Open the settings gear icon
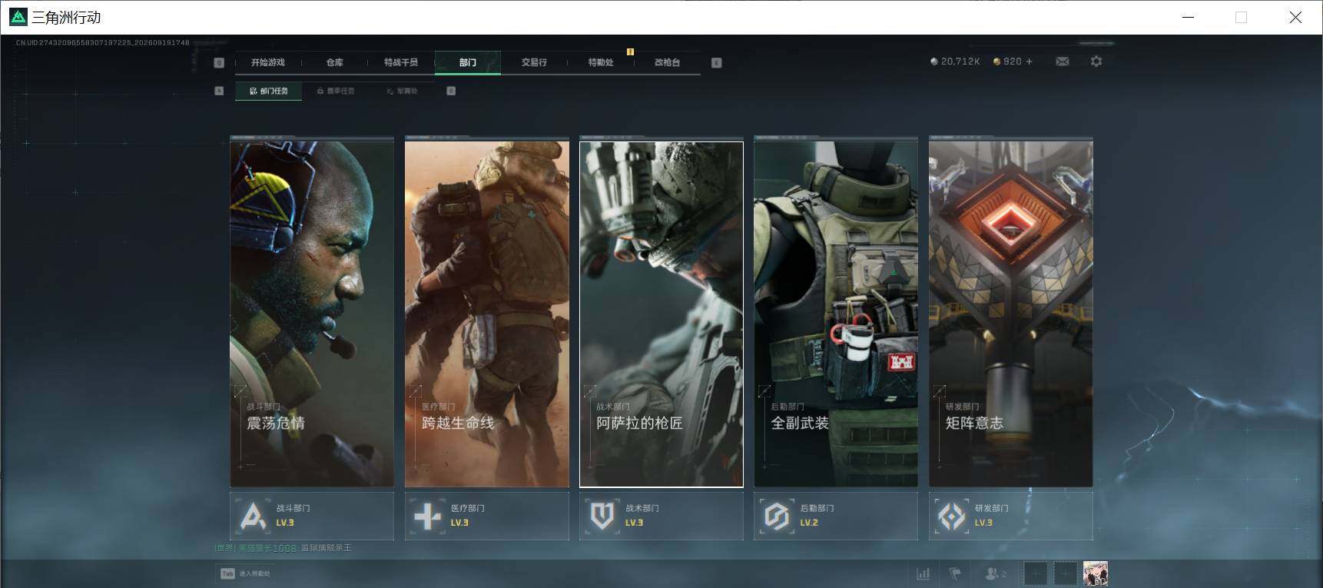 coord(1096,61)
